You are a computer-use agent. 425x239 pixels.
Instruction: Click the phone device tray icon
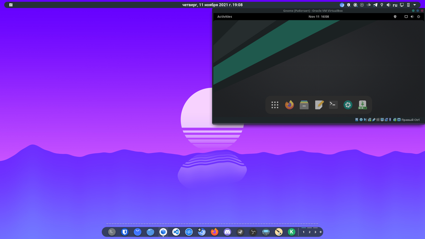click(408, 5)
